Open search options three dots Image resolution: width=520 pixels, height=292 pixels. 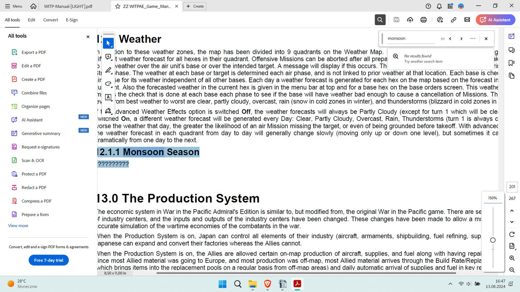click(473, 39)
